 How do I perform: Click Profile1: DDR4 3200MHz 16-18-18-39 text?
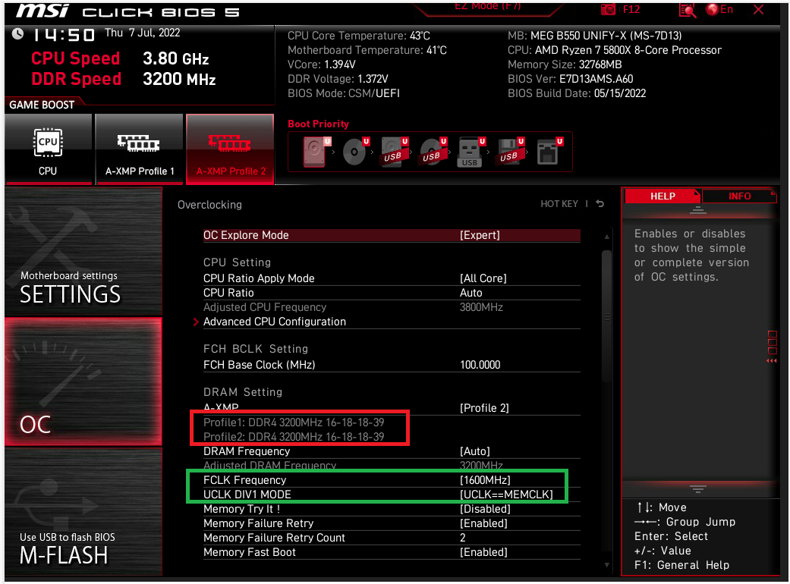coord(294,422)
